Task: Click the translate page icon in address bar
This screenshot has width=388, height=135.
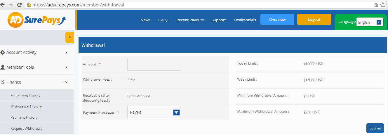Action: (x=376, y=5)
